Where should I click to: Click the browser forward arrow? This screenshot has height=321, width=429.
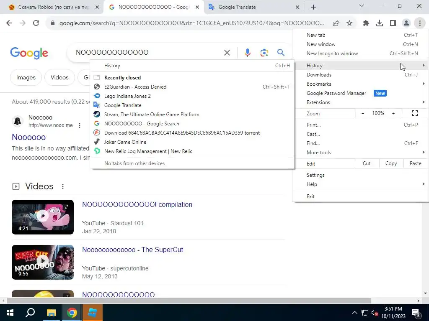point(23,23)
